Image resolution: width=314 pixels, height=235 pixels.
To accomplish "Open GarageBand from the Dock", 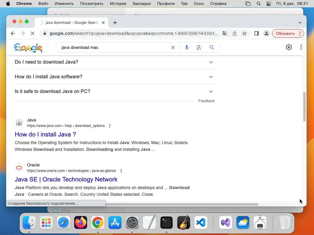I will tap(184, 222).
